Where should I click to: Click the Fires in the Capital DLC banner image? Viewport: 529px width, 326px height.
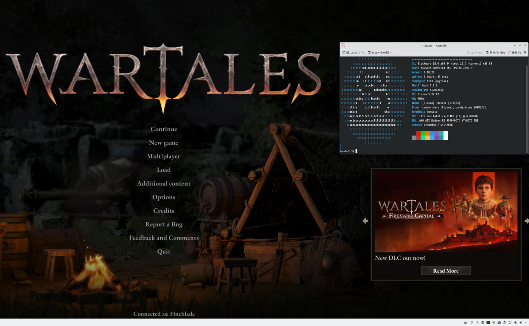[x=446, y=212]
